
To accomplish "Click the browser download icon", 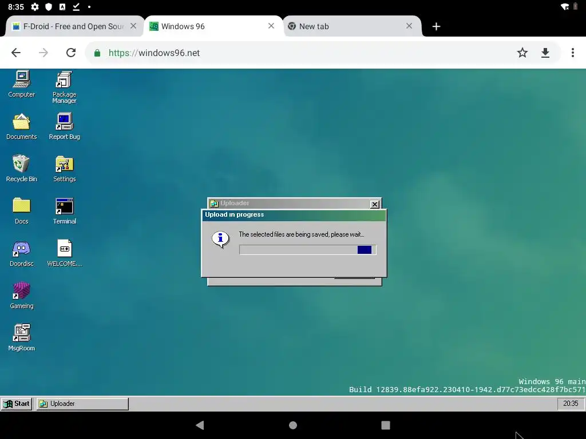I will click(545, 53).
